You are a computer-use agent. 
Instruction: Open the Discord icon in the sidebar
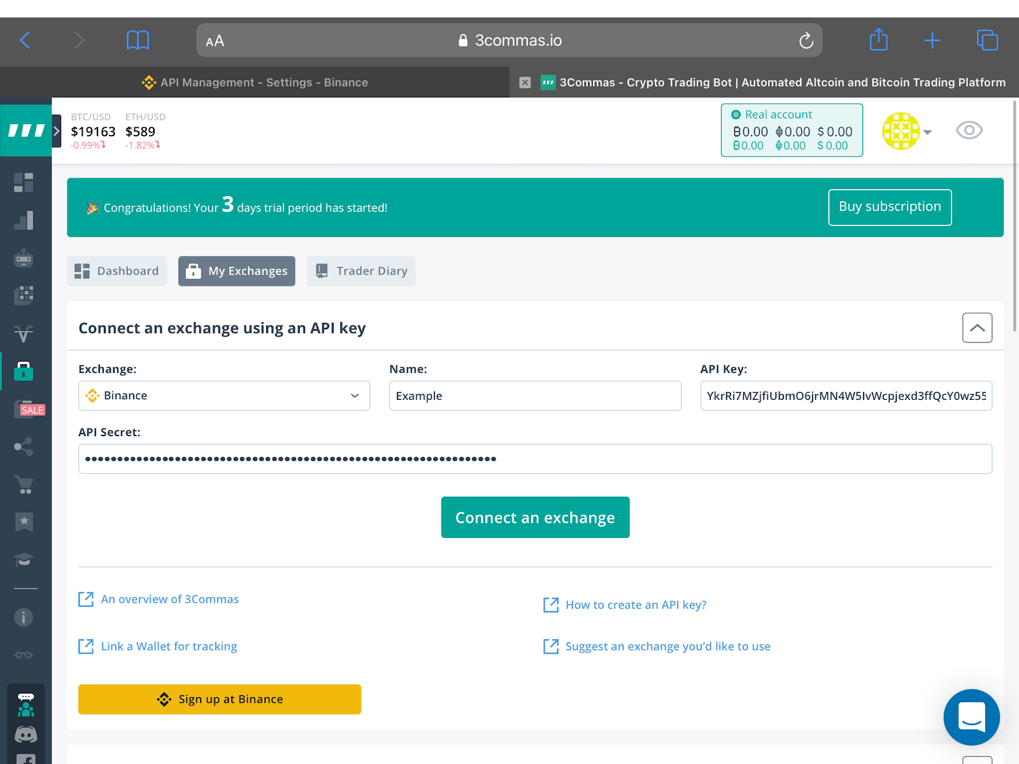(x=25, y=735)
